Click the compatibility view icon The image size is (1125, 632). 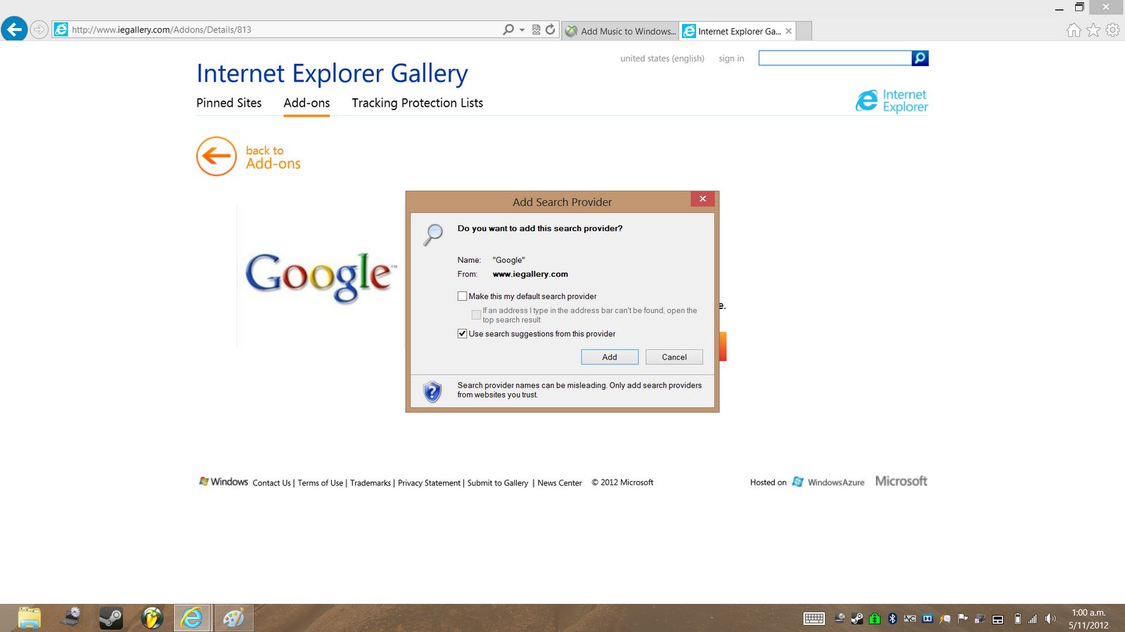click(536, 29)
